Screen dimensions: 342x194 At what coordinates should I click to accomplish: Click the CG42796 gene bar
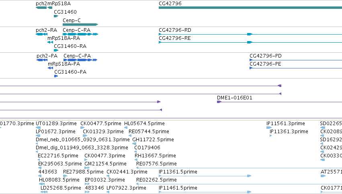[250, 8]
